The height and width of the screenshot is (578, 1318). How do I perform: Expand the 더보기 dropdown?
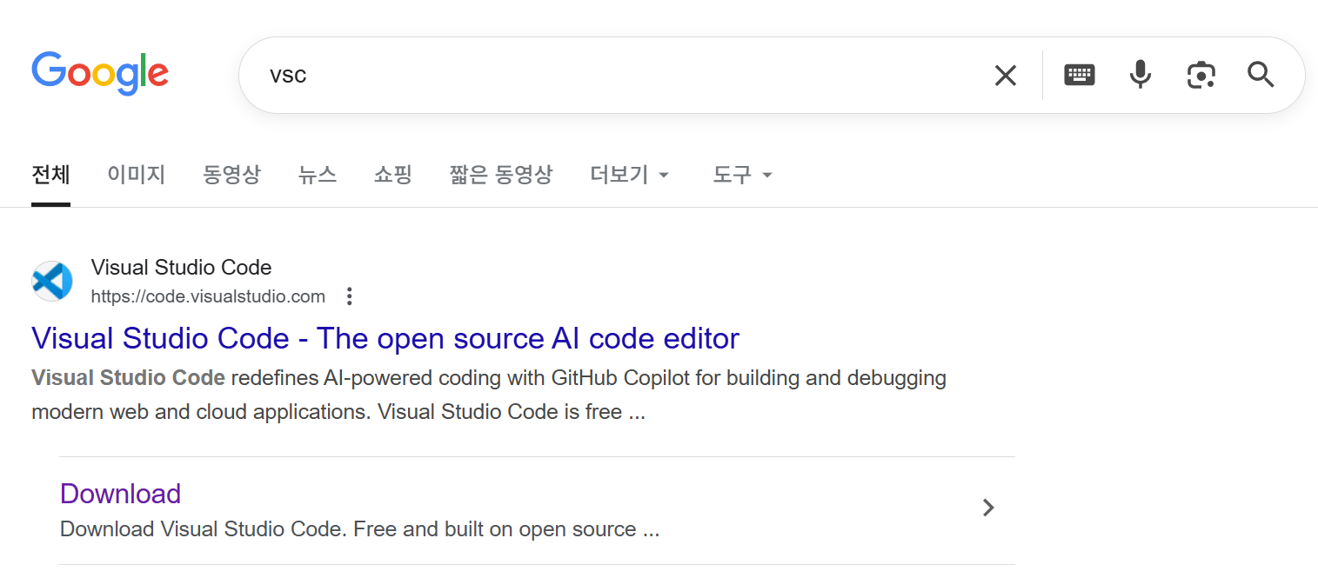[630, 175]
